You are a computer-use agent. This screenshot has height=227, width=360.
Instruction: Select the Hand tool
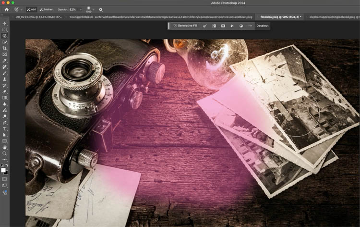pyautogui.click(x=4, y=148)
